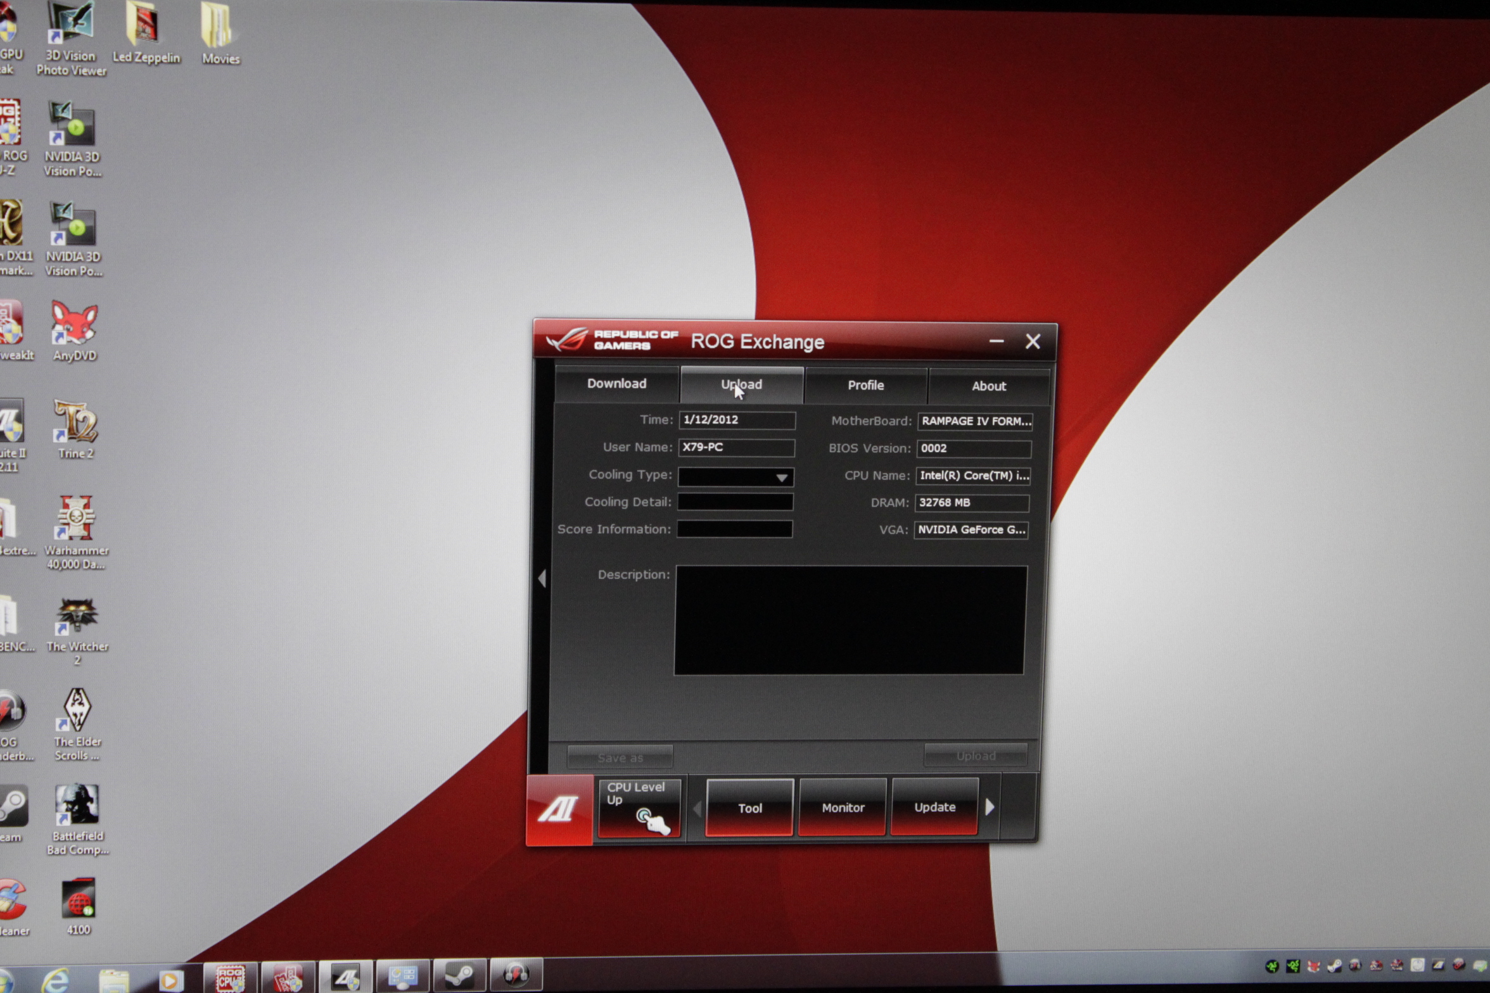1490x993 pixels.
Task: Launch AnyDVD from the desktop
Action: (75, 331)
